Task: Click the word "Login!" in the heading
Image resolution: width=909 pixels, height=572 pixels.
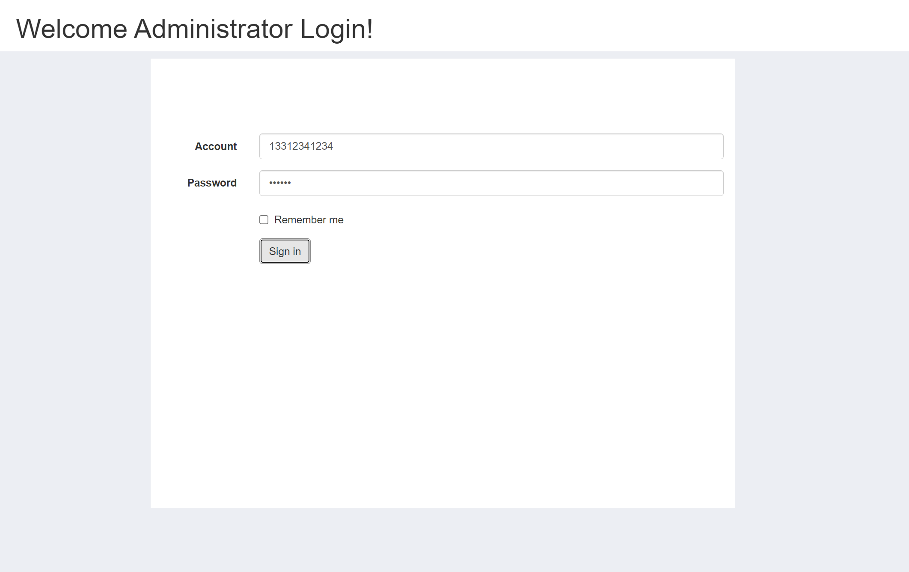Action: (336, 29)
